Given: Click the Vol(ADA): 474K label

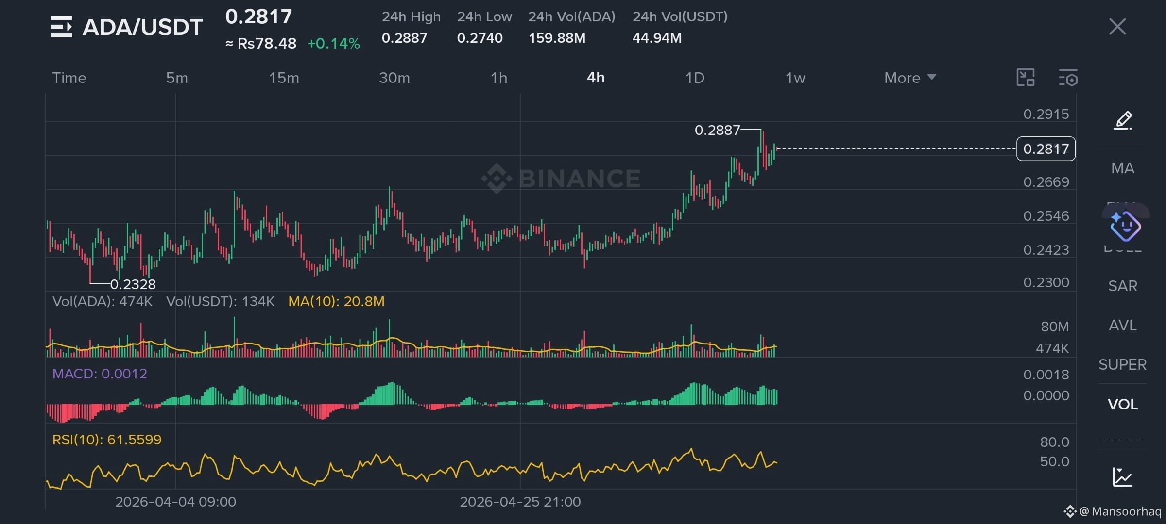Looking at the screenshot, I should 103,301.
